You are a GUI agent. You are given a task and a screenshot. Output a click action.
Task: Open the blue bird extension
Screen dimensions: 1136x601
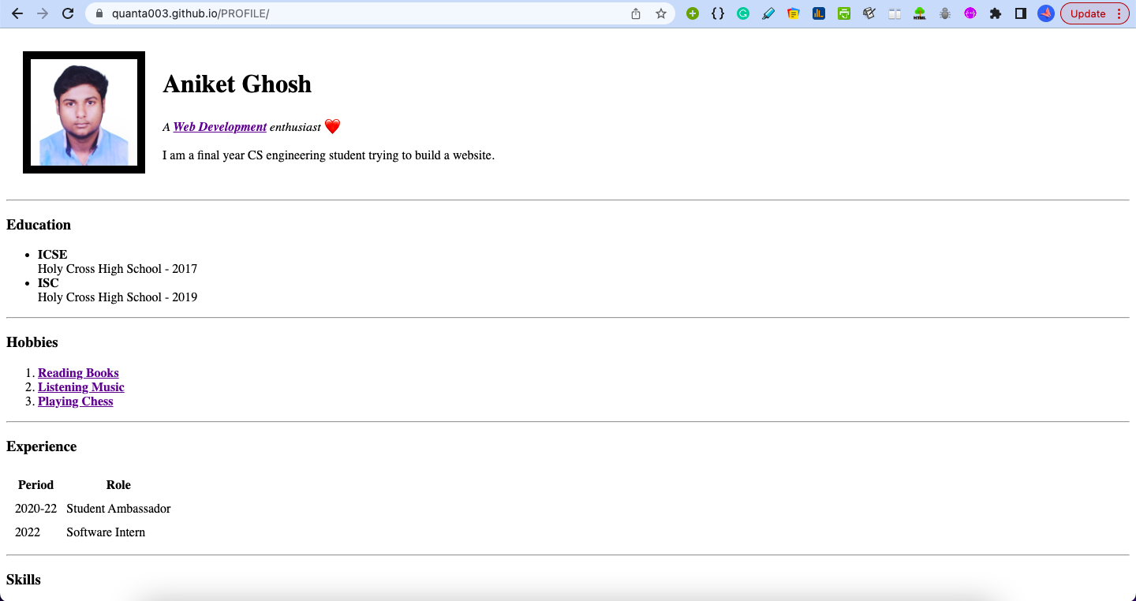(1046, 13)
